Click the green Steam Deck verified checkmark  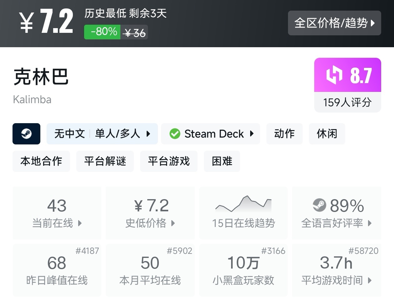pos(175,134)
